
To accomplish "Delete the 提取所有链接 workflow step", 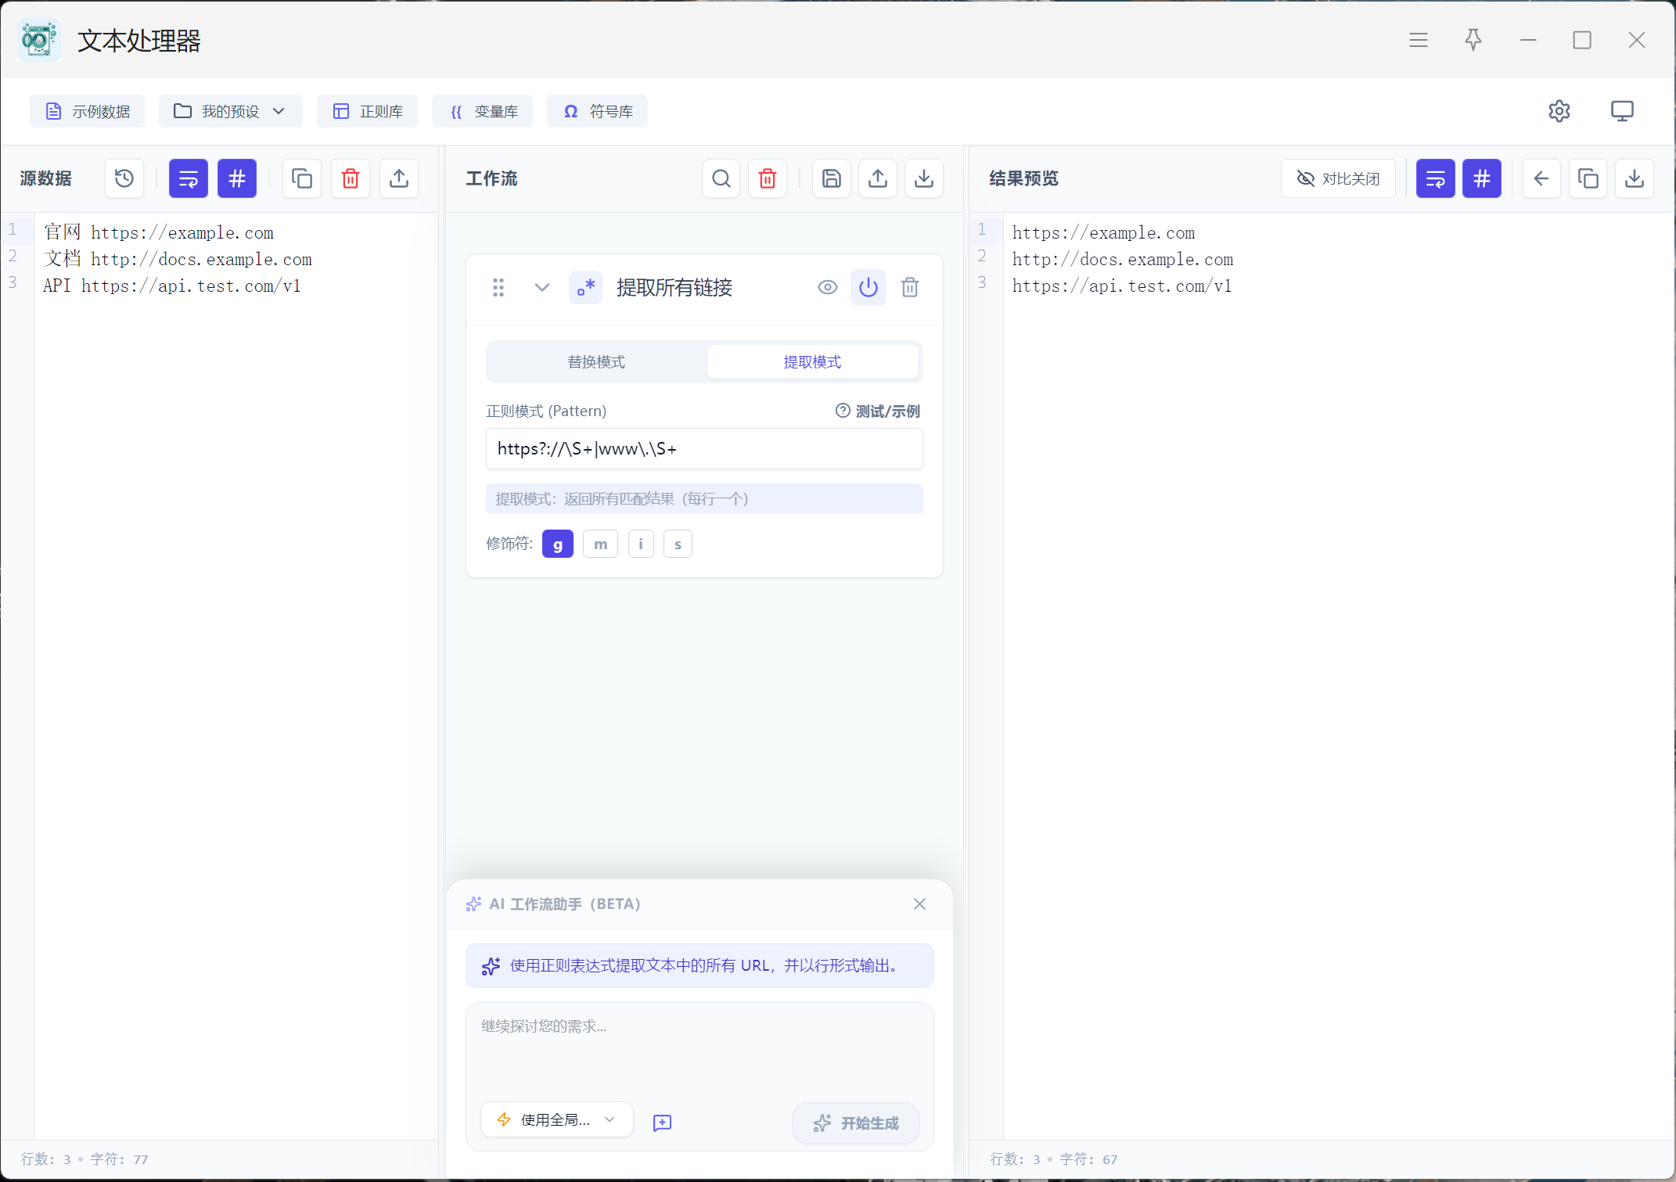I will 909,287.
